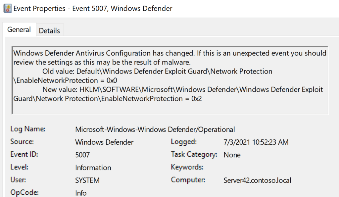The image size is (339, 197).
Task: Select the General tab
Action: [19, 29]
